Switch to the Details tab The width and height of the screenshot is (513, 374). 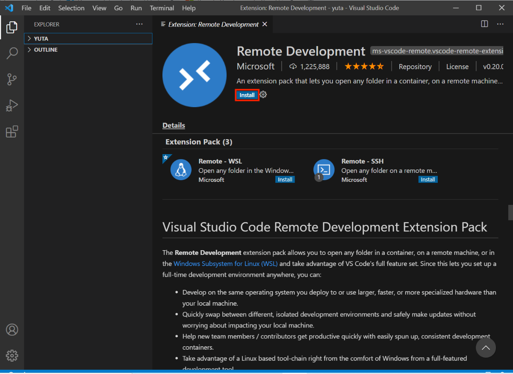pos(174,126)
